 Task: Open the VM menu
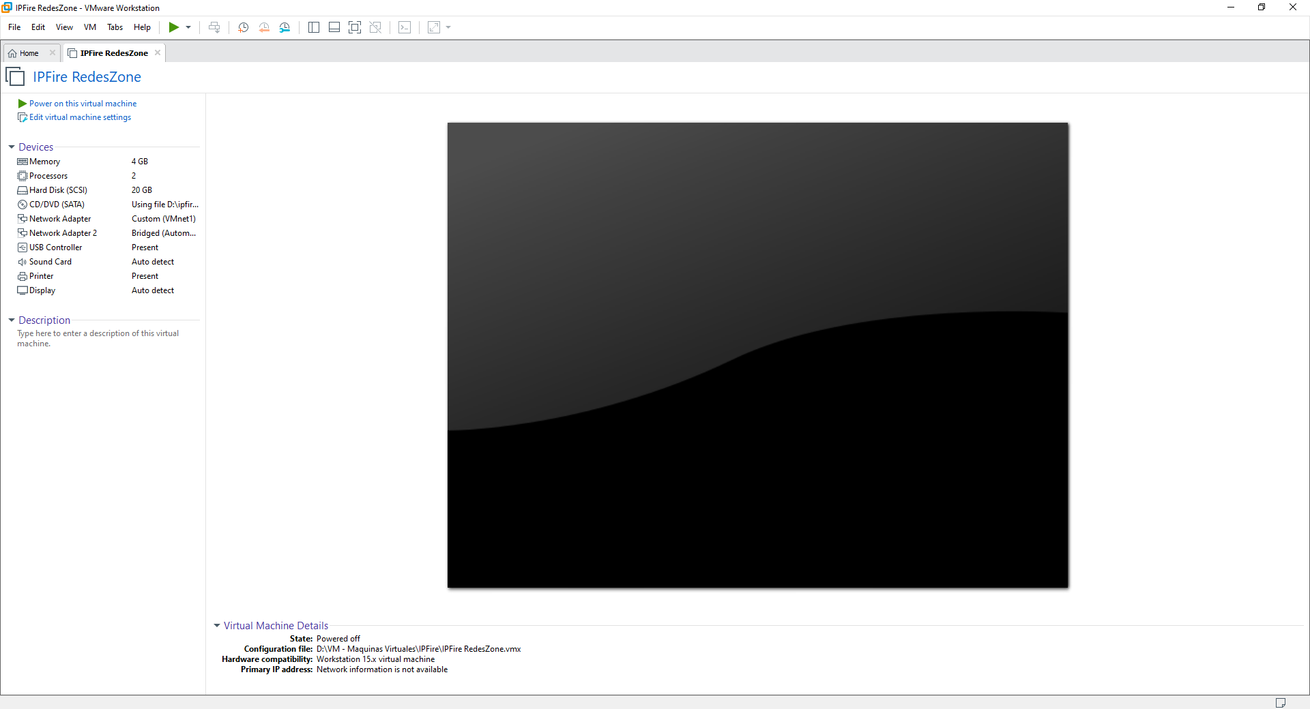[x=90, y=27]
